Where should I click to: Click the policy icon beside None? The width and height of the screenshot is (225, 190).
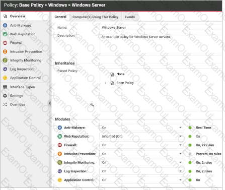(x=112, y=74)
